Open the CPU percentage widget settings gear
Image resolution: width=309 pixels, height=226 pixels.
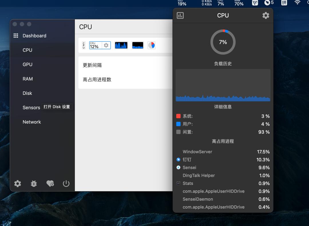point(106,45)
